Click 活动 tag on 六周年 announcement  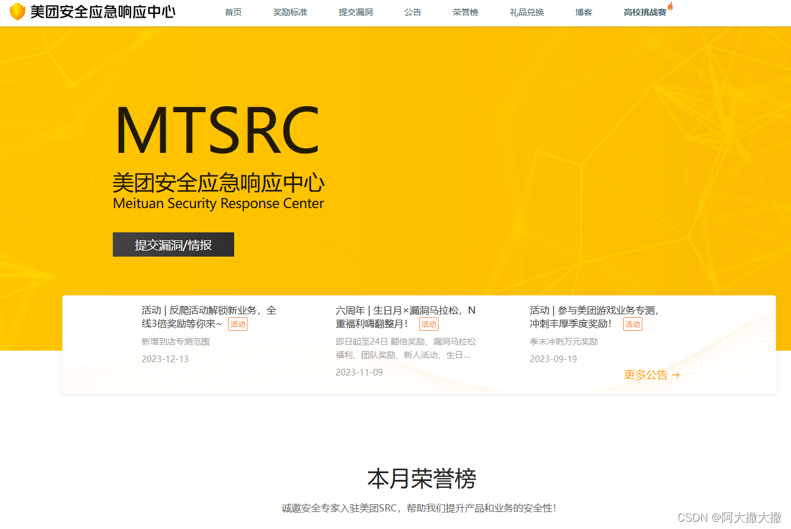(x=429, y=324)
